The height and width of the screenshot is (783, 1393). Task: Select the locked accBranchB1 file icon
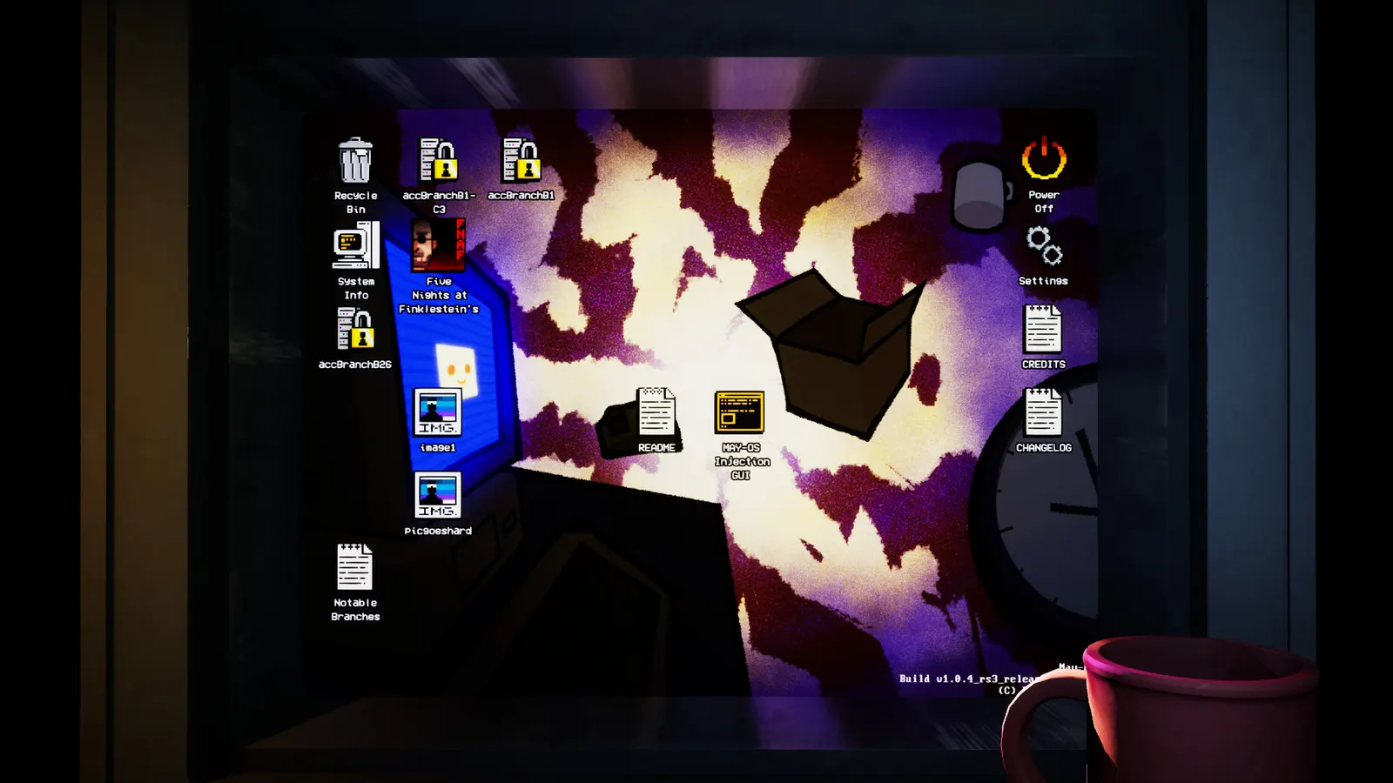point(521,161)
